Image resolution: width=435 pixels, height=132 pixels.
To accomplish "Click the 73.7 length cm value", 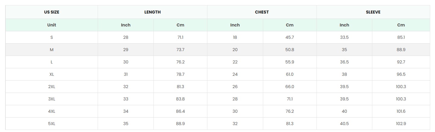I will point(180,50).
